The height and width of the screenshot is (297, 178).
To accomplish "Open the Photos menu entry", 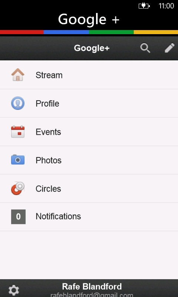I will [89, 160].
